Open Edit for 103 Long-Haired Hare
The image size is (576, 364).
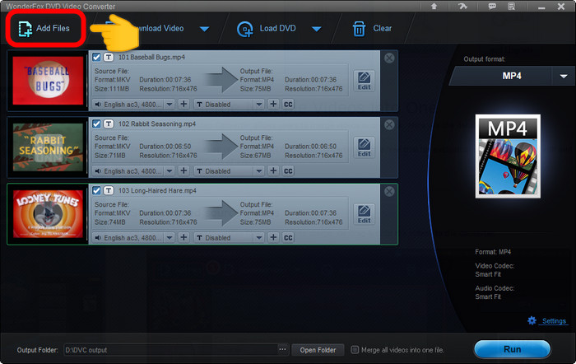tap(364, 214)
